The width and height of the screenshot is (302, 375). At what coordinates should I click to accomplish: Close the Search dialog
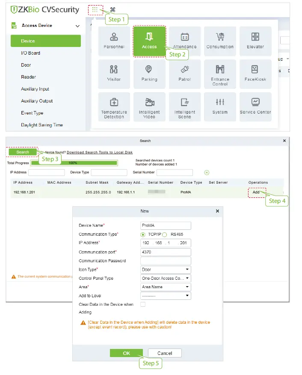tap(284, 141)
